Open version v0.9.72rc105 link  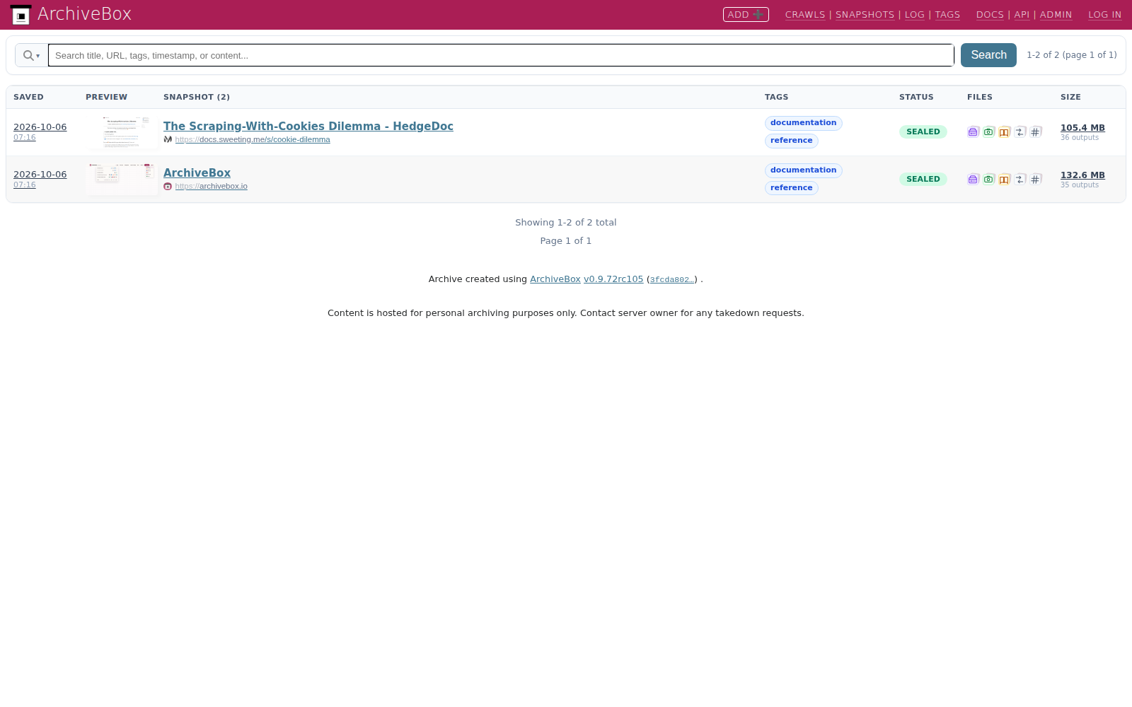(x=613, y=279)
